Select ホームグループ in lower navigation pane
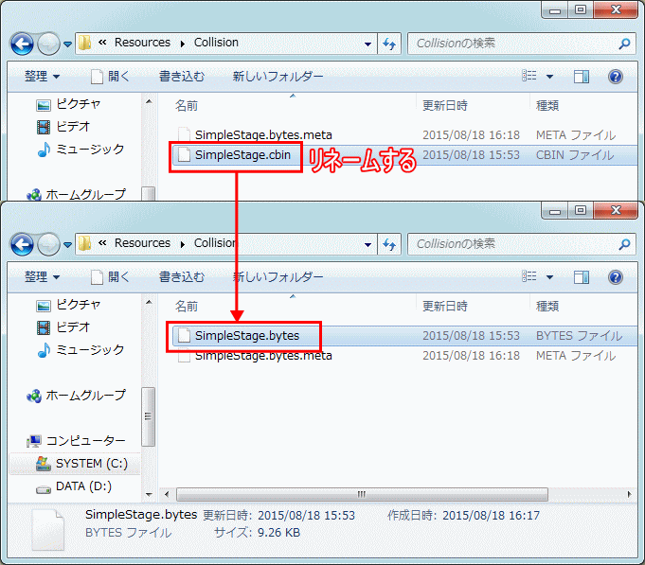 coord(76,396)
